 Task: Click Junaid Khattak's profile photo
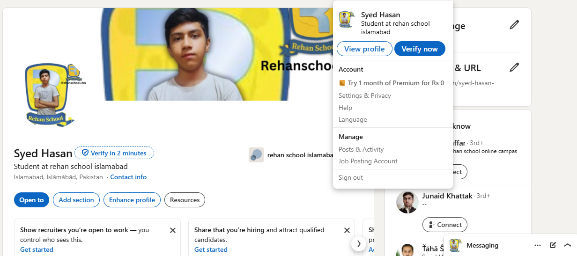click(407, 202)
